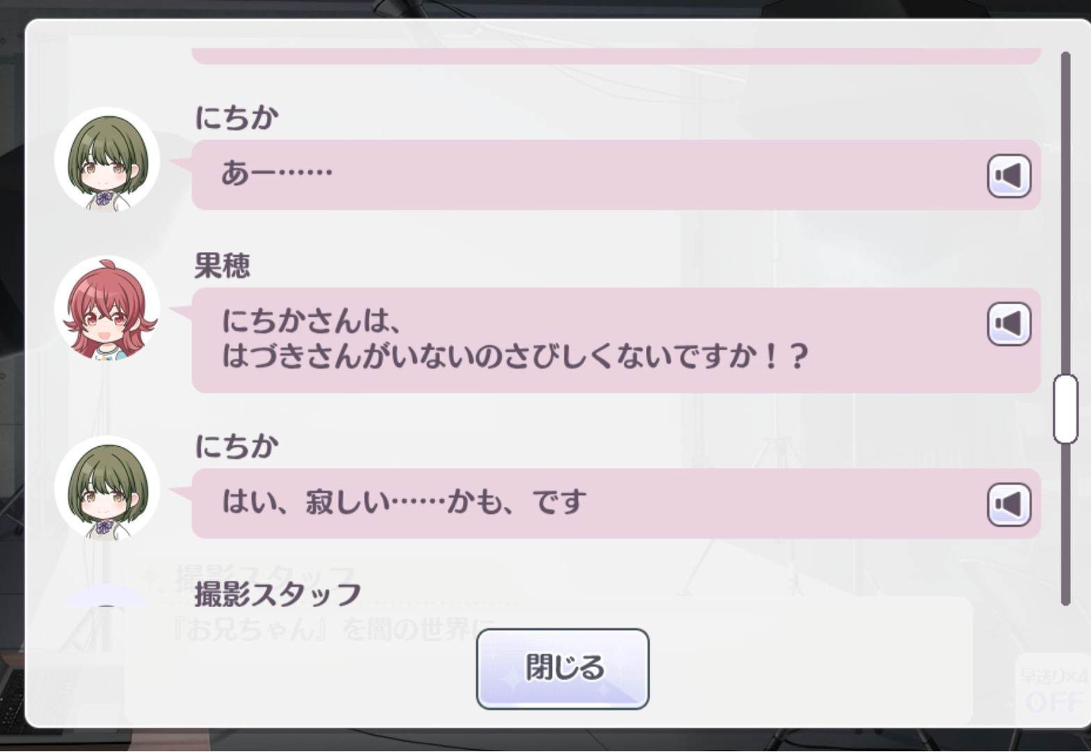
Task: Click the cut-off pink bubble at top
Action: (616, 56)
